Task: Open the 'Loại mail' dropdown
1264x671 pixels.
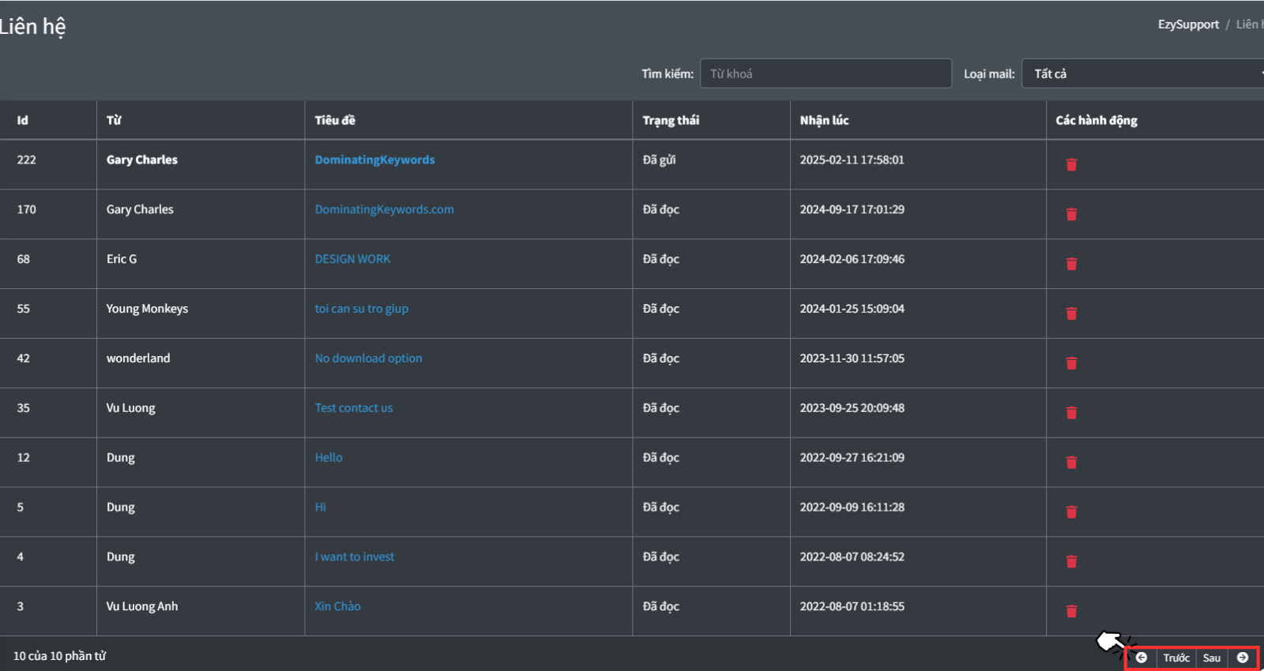Action: (x=1142, y=73)
